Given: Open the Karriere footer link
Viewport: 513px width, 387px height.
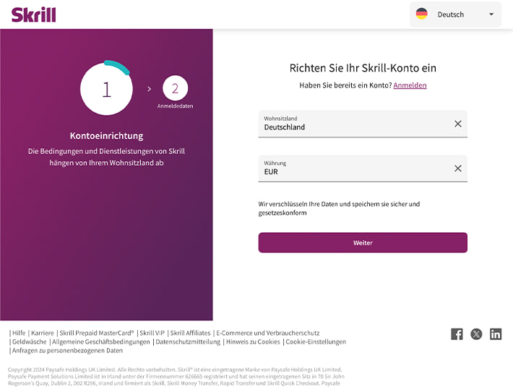Looking at the screenshot, I should (x=42, y=333).
